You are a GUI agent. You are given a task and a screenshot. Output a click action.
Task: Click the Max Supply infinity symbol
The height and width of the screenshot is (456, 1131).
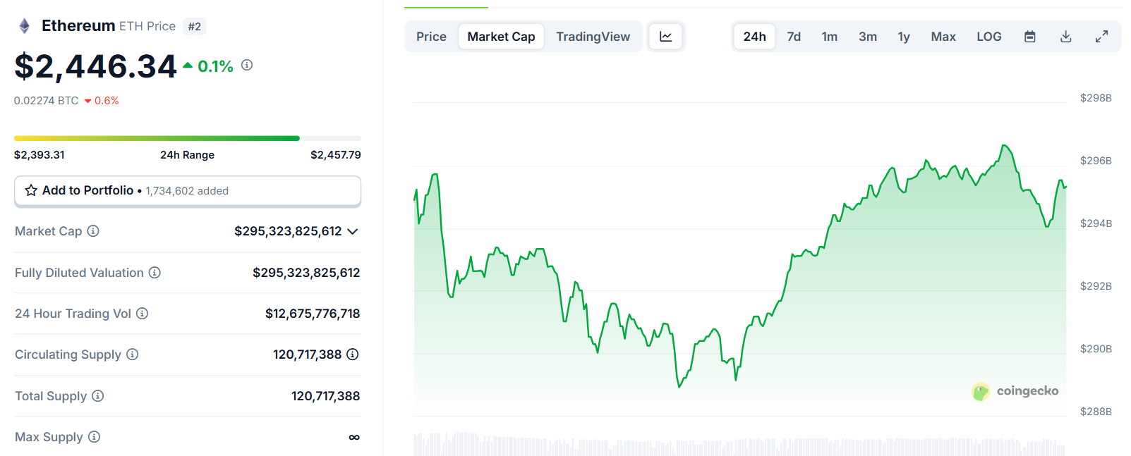click(354, 438)
